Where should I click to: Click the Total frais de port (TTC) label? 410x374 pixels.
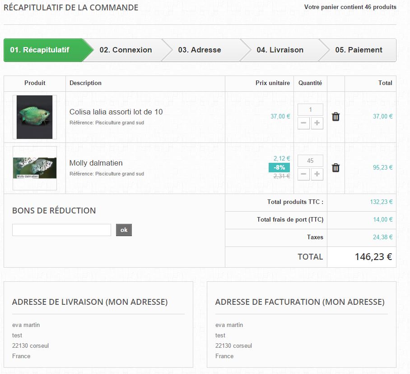click(290, 219)
